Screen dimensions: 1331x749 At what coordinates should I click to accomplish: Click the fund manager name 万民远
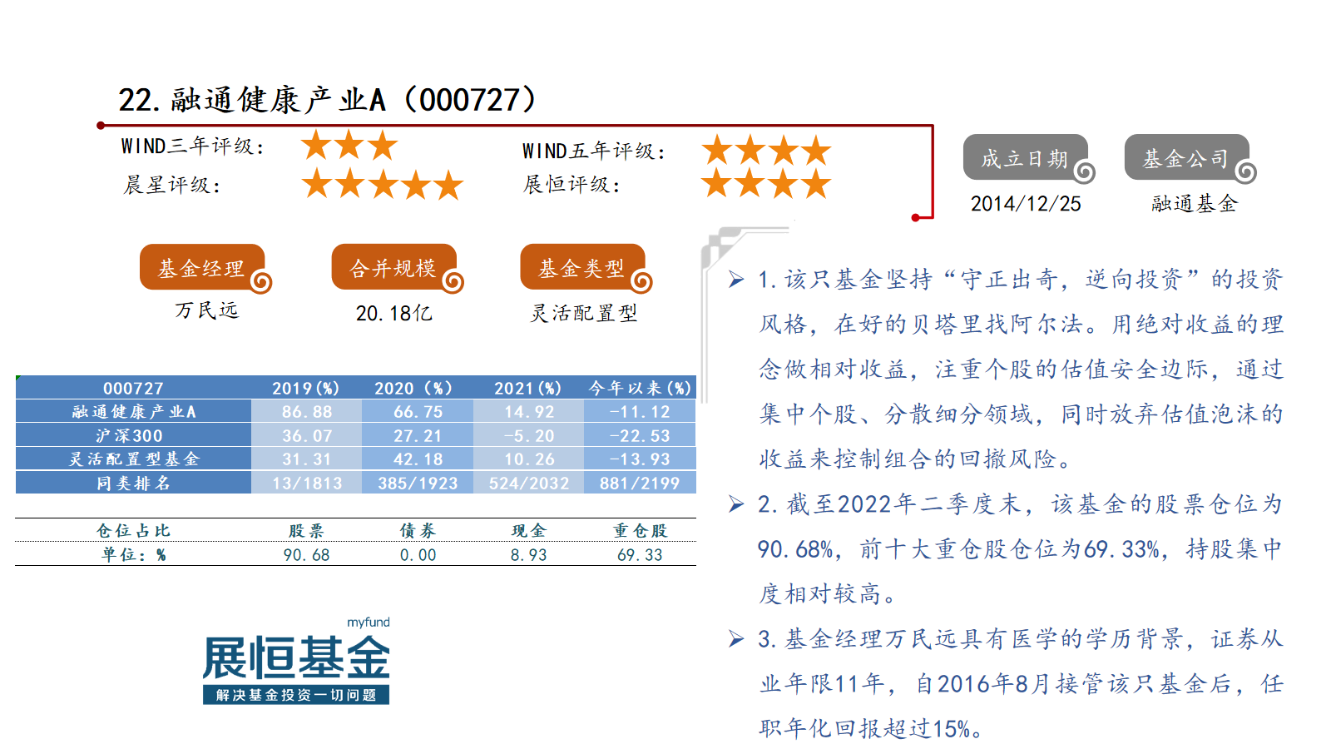(206, 310)
